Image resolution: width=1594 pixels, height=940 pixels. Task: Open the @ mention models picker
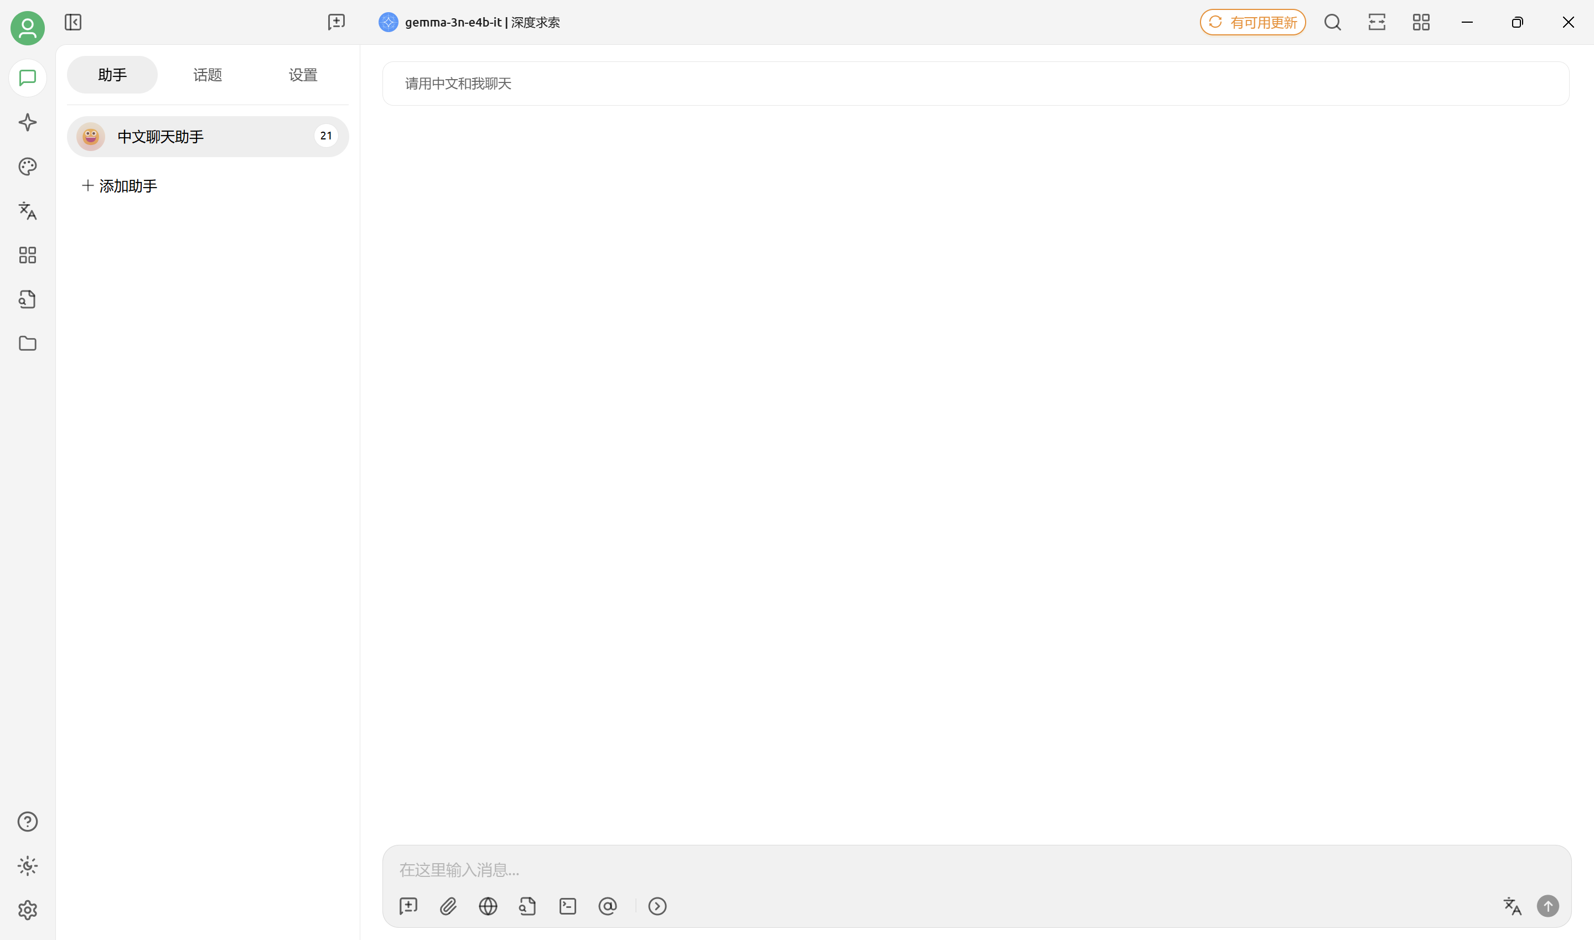pos(607,906)
